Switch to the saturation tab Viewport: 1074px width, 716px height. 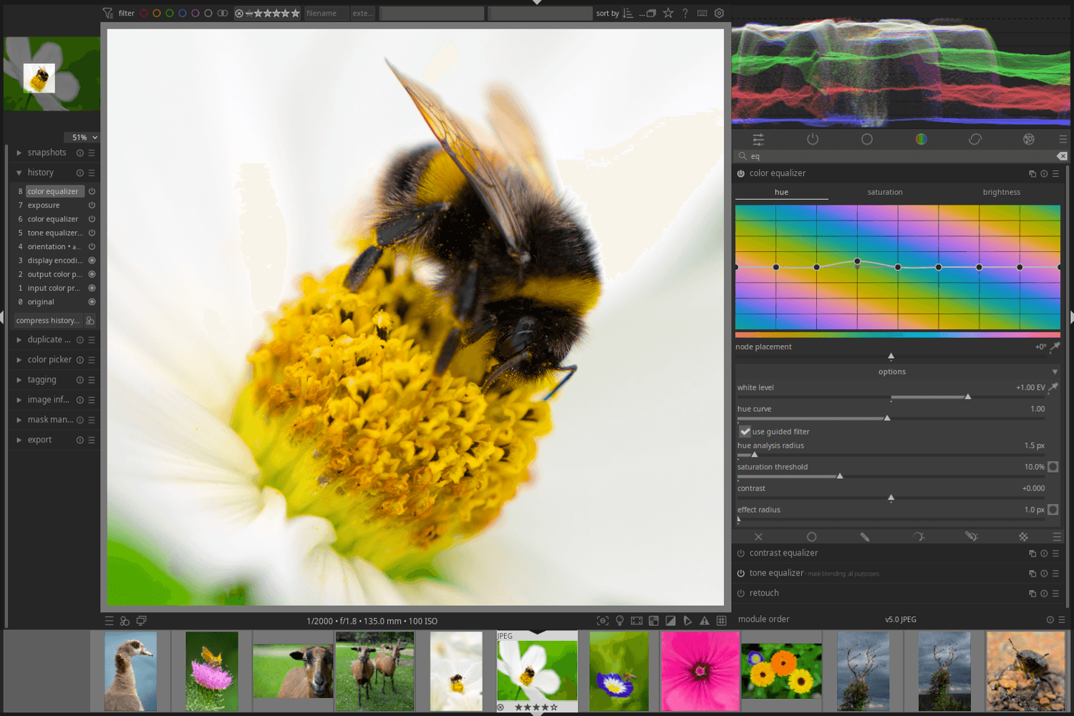click(885, 192)
